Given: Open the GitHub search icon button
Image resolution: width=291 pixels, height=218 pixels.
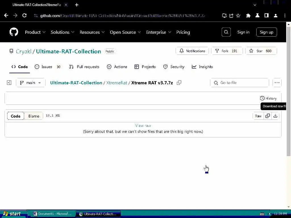Looking at the screenshot, I should click(226, 32).
